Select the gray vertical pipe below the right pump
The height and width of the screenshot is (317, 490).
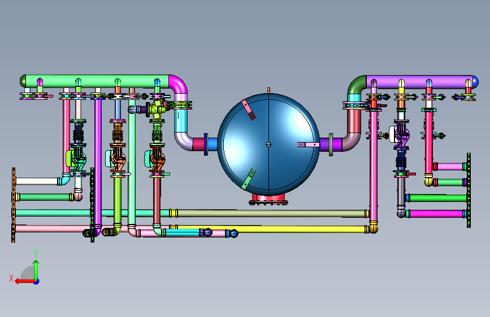401,191
